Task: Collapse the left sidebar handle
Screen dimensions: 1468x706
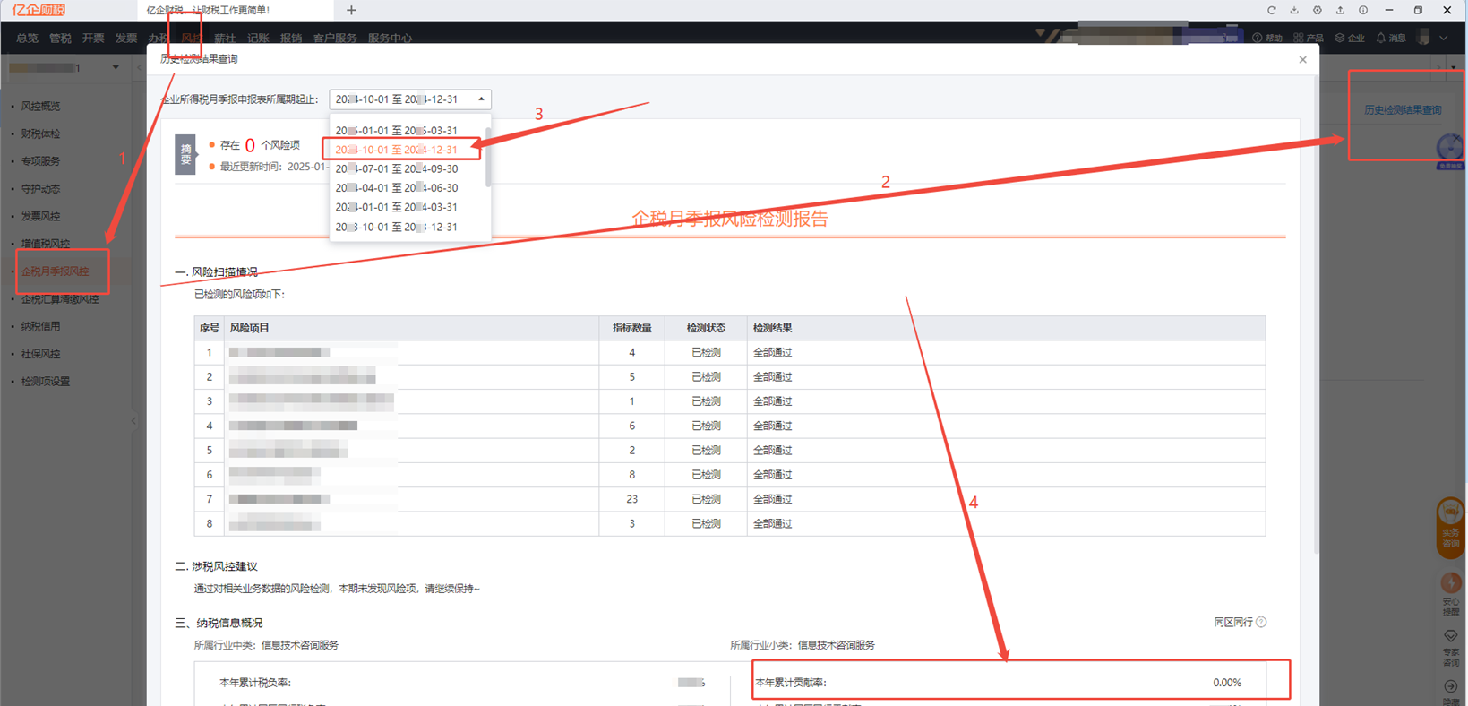Action: [133, 420]
